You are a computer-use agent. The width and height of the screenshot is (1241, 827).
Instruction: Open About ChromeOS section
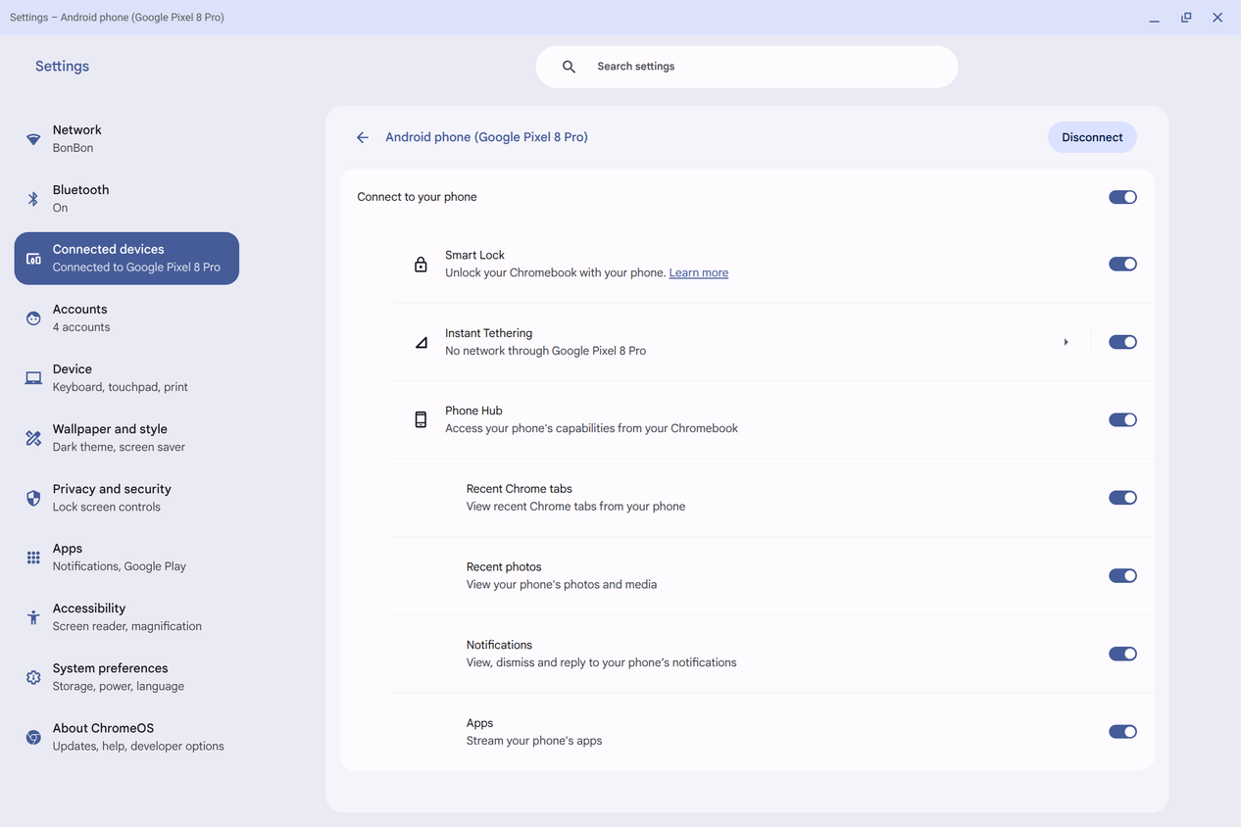[126, 737]
